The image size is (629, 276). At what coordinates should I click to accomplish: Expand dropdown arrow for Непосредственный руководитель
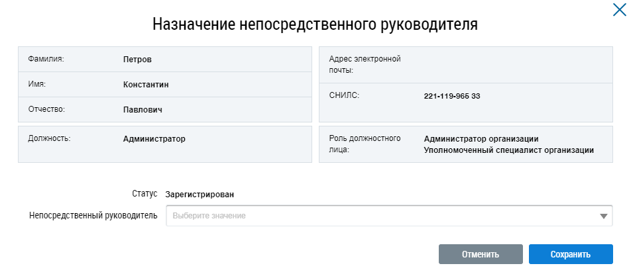pos(603,216)
